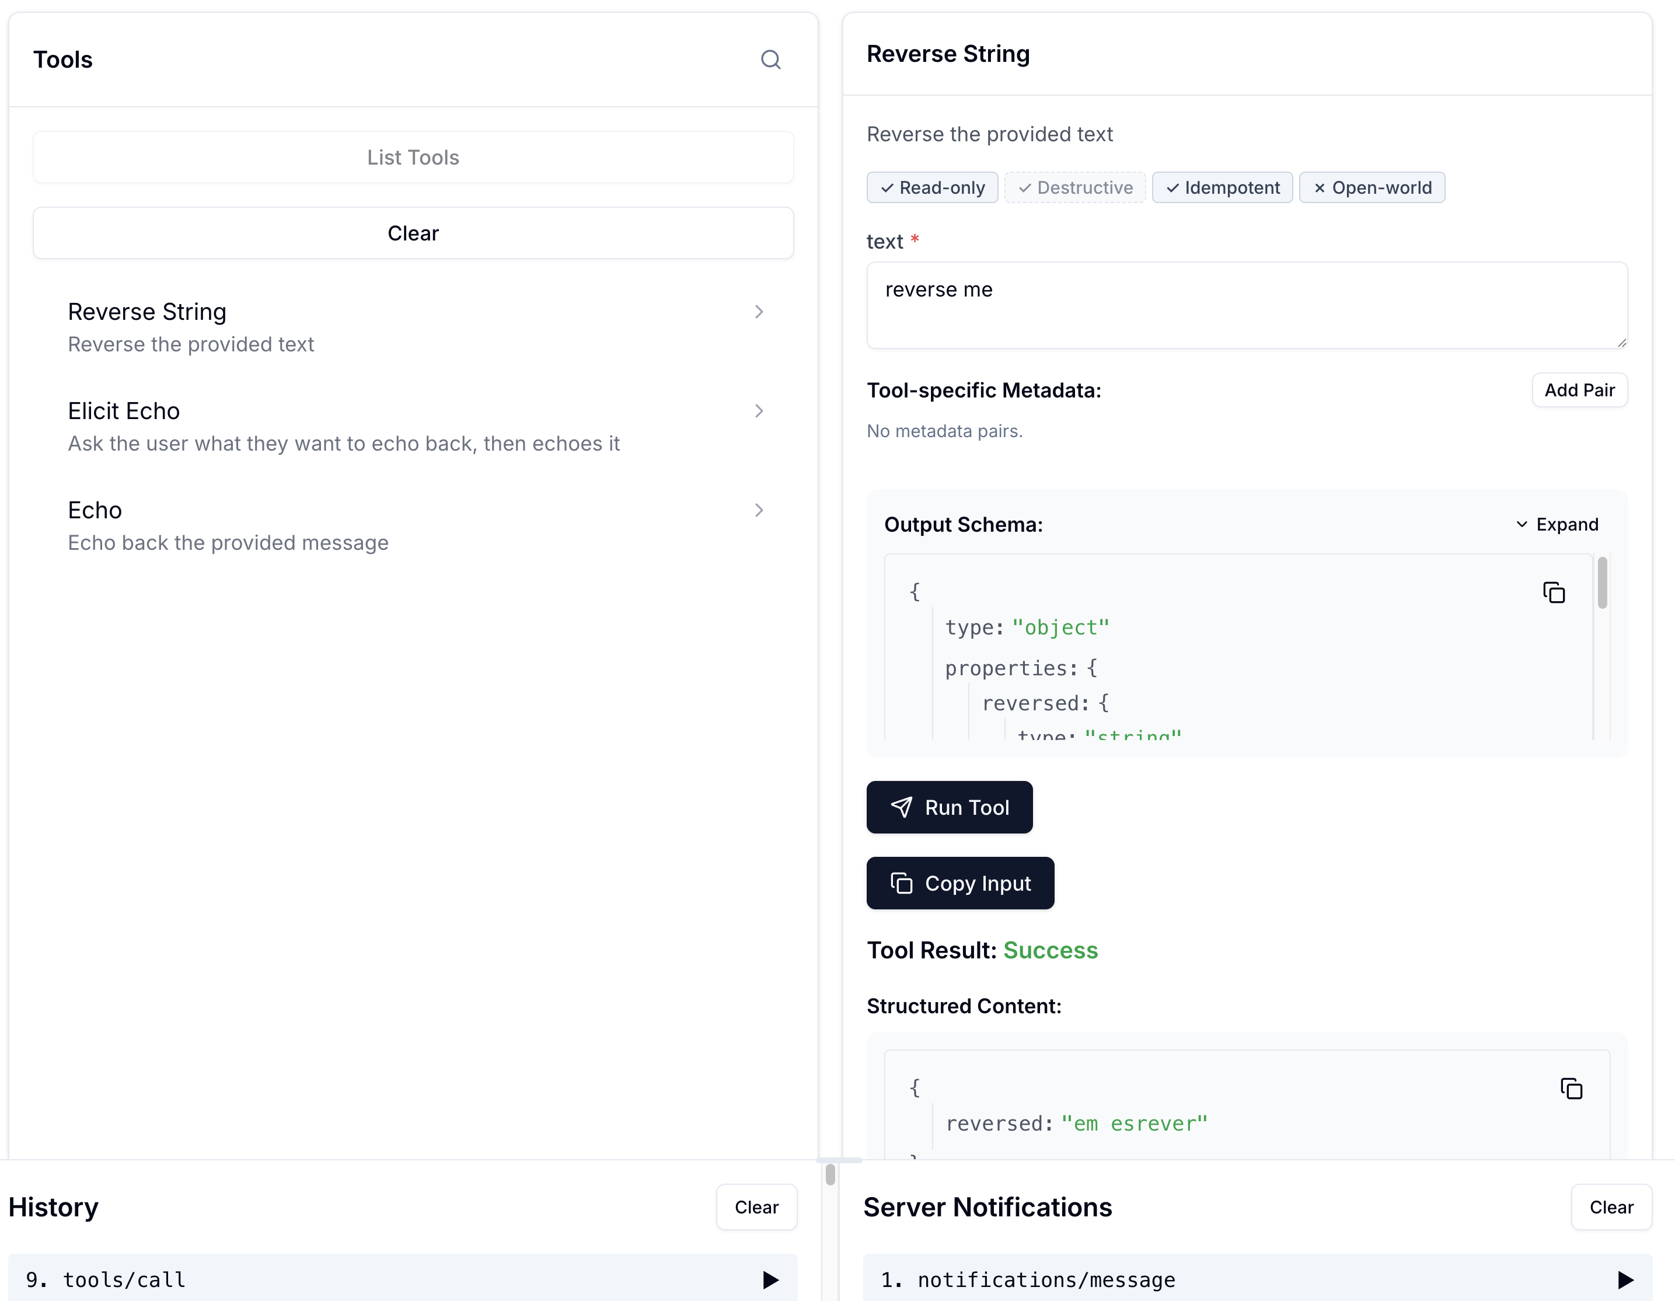Image resolution: width=1675 pixels, height=1301 pixels.
Task: Click the search icon in Tools header
Action: pyautogui.click(x=770, y=60)
